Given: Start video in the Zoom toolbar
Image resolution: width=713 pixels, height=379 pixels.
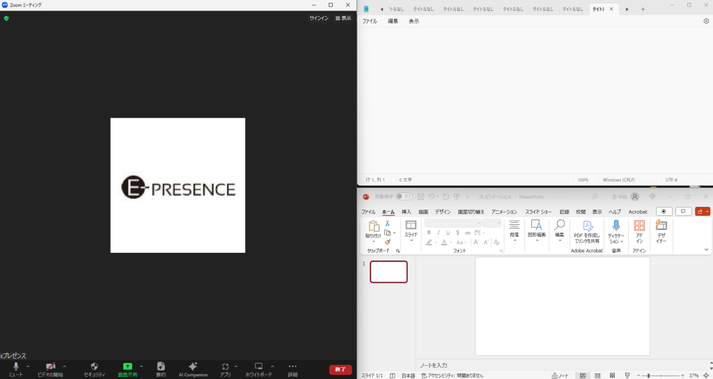Looking at the screenshot, I should point(50,369).
